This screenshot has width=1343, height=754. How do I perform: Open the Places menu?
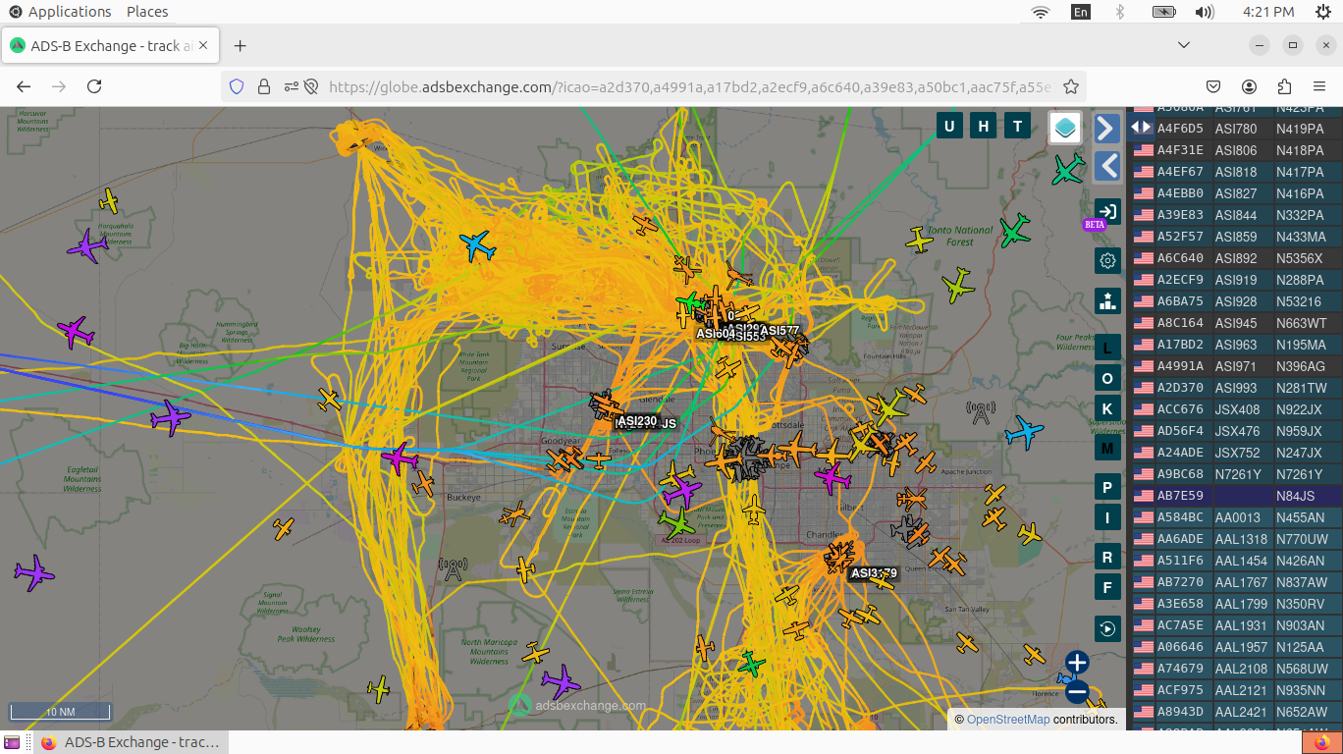[147, 12]
